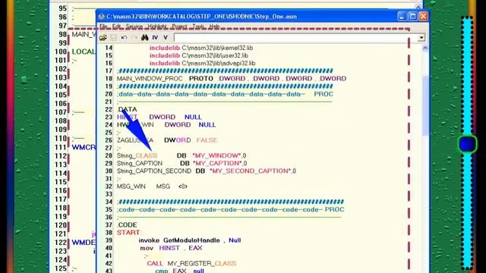Click the V toolbar button

coord(166,38)
